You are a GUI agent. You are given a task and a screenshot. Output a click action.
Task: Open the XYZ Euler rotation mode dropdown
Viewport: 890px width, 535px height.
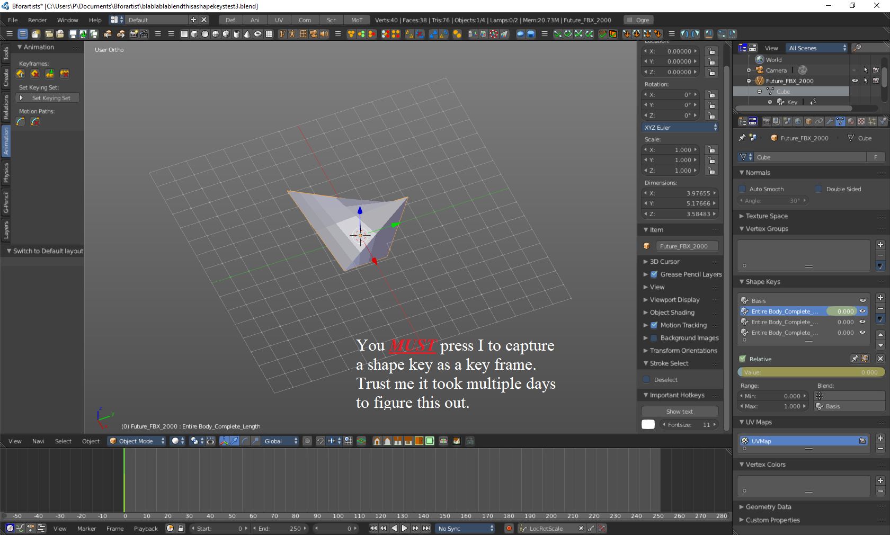point(680,128)
